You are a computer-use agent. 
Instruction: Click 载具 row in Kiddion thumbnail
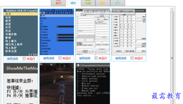coord(21,21)
